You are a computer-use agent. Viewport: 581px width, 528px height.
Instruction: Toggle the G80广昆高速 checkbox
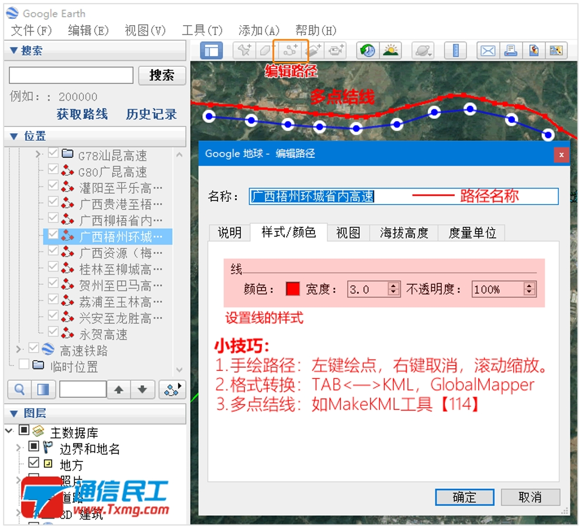(x=53, y=169)
